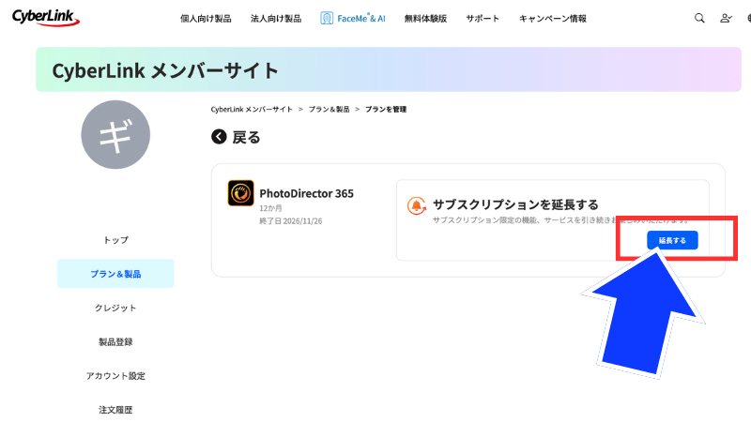751x422 pixels.
Task: Select プラン＆製品 in the sidebar
Action: pos(115,274)
